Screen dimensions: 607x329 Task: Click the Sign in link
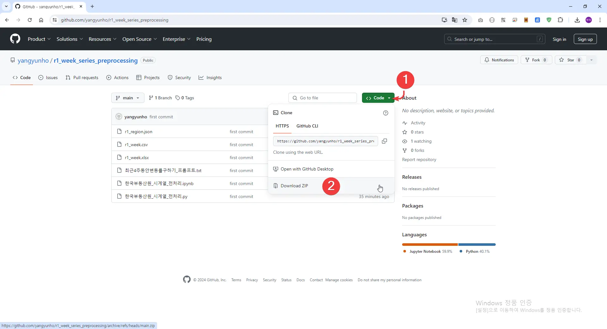tap(559, 39)
